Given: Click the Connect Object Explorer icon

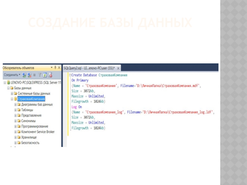Looking at the screenshot, I should click(x=25, y=75).
